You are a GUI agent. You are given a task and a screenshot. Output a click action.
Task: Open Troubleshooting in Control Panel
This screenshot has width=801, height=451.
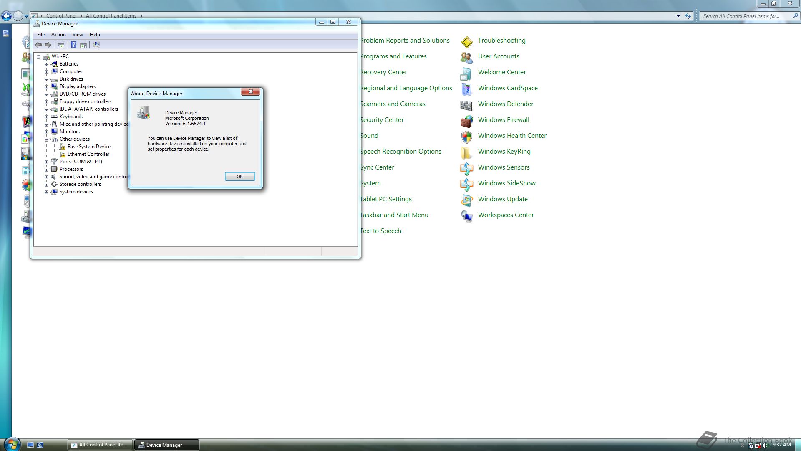click(x=501, y=41)
